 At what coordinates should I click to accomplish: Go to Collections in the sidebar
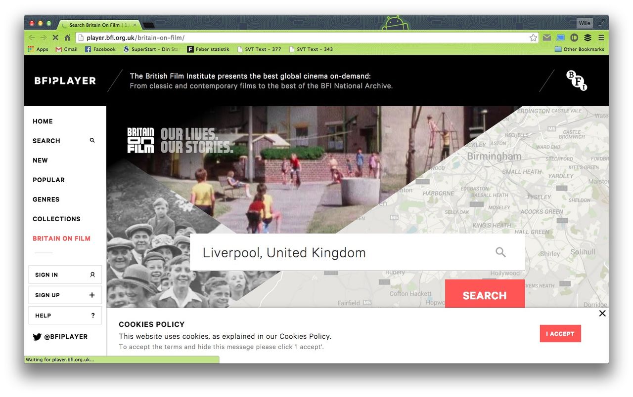click(x=56, y=219)
